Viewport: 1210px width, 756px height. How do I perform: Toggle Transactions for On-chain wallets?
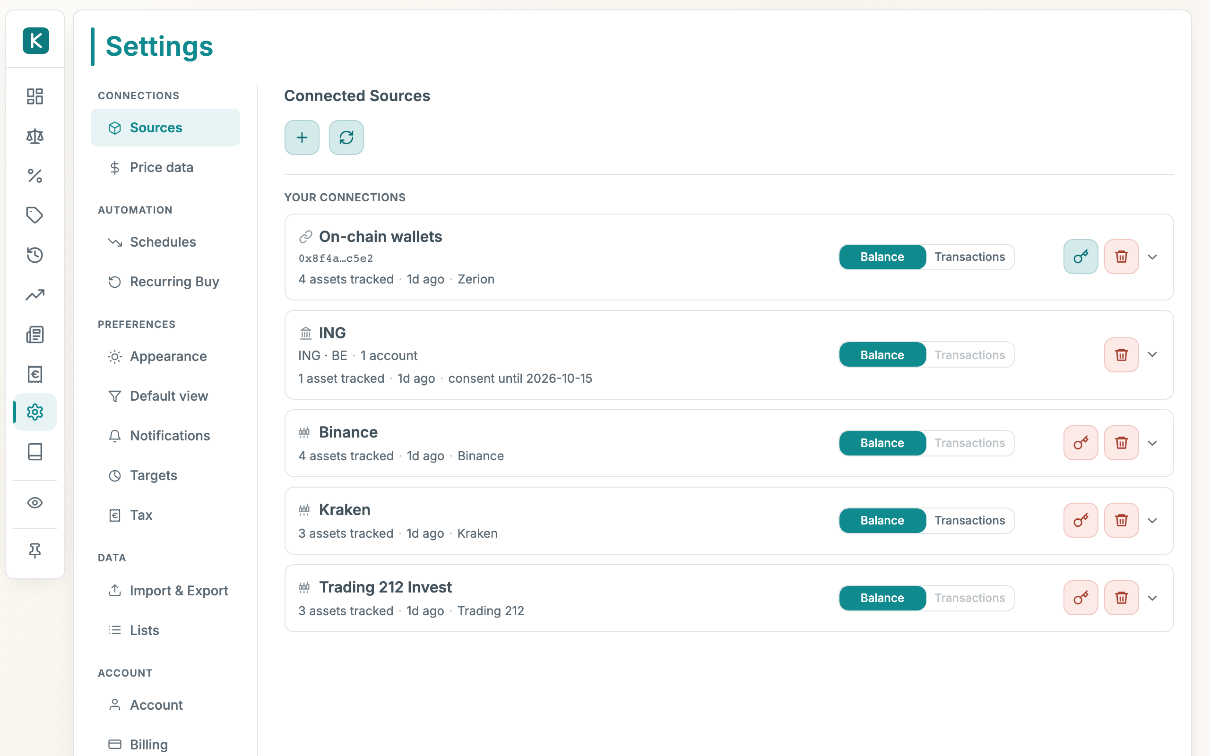click(970, 257)
